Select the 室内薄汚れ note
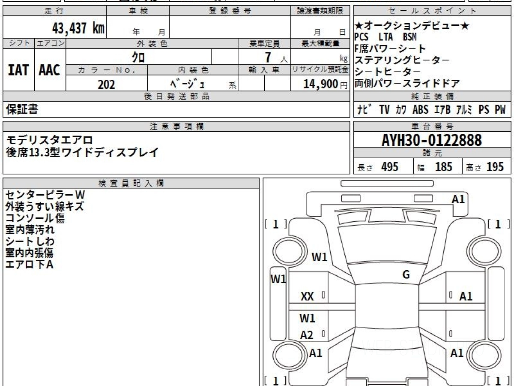The width and height of the screenshot is (514, 386). point(30,230)
